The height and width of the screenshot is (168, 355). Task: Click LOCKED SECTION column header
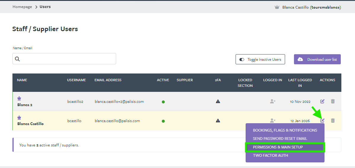point(245,83)
